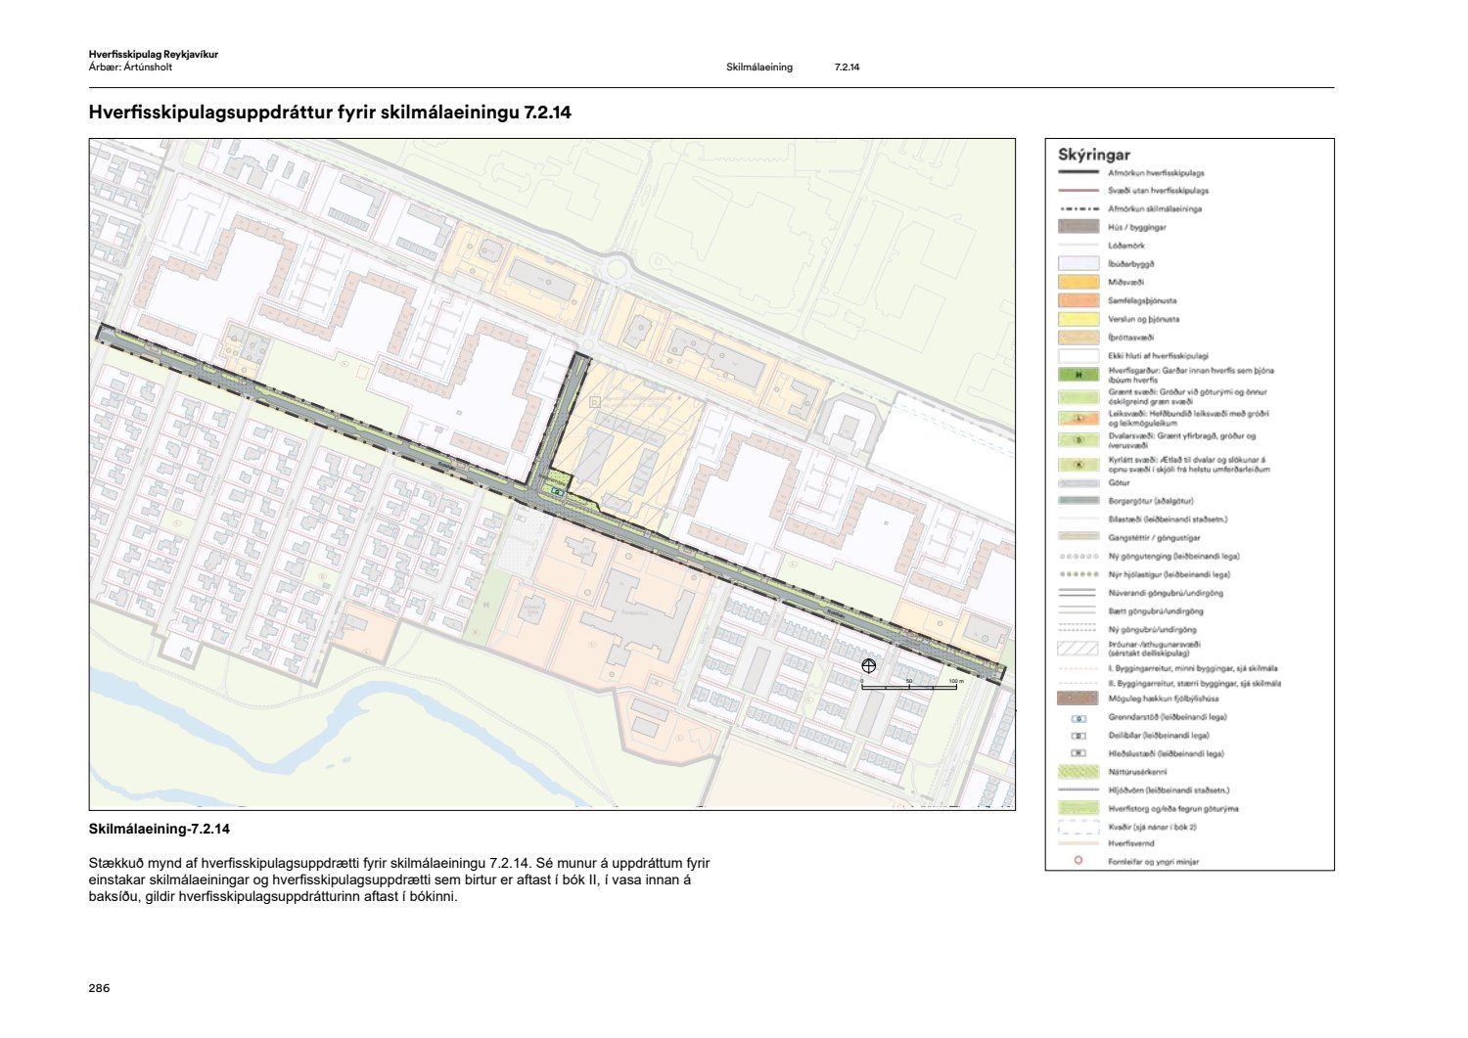Click the Skýringar legend heading
1468x1038 pixels.
(x=1093, y=155)
